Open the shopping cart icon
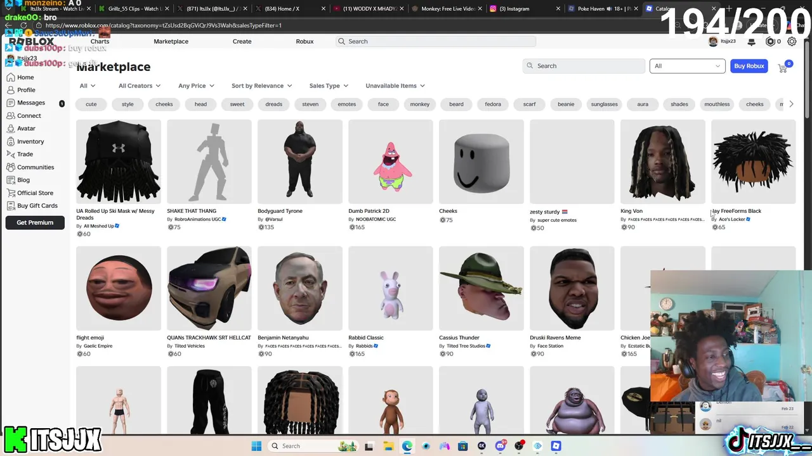The image size is (812, 456). click(783, 67)
